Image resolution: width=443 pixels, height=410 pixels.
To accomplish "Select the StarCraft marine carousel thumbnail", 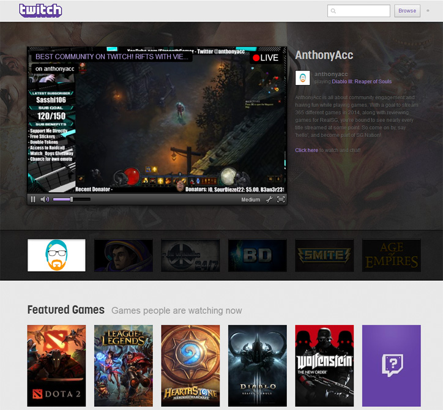I will pyautogui.click(x=124, y=255).
